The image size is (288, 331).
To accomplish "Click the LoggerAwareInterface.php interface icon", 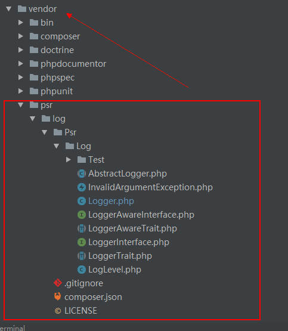I will [x=82, y=215].
